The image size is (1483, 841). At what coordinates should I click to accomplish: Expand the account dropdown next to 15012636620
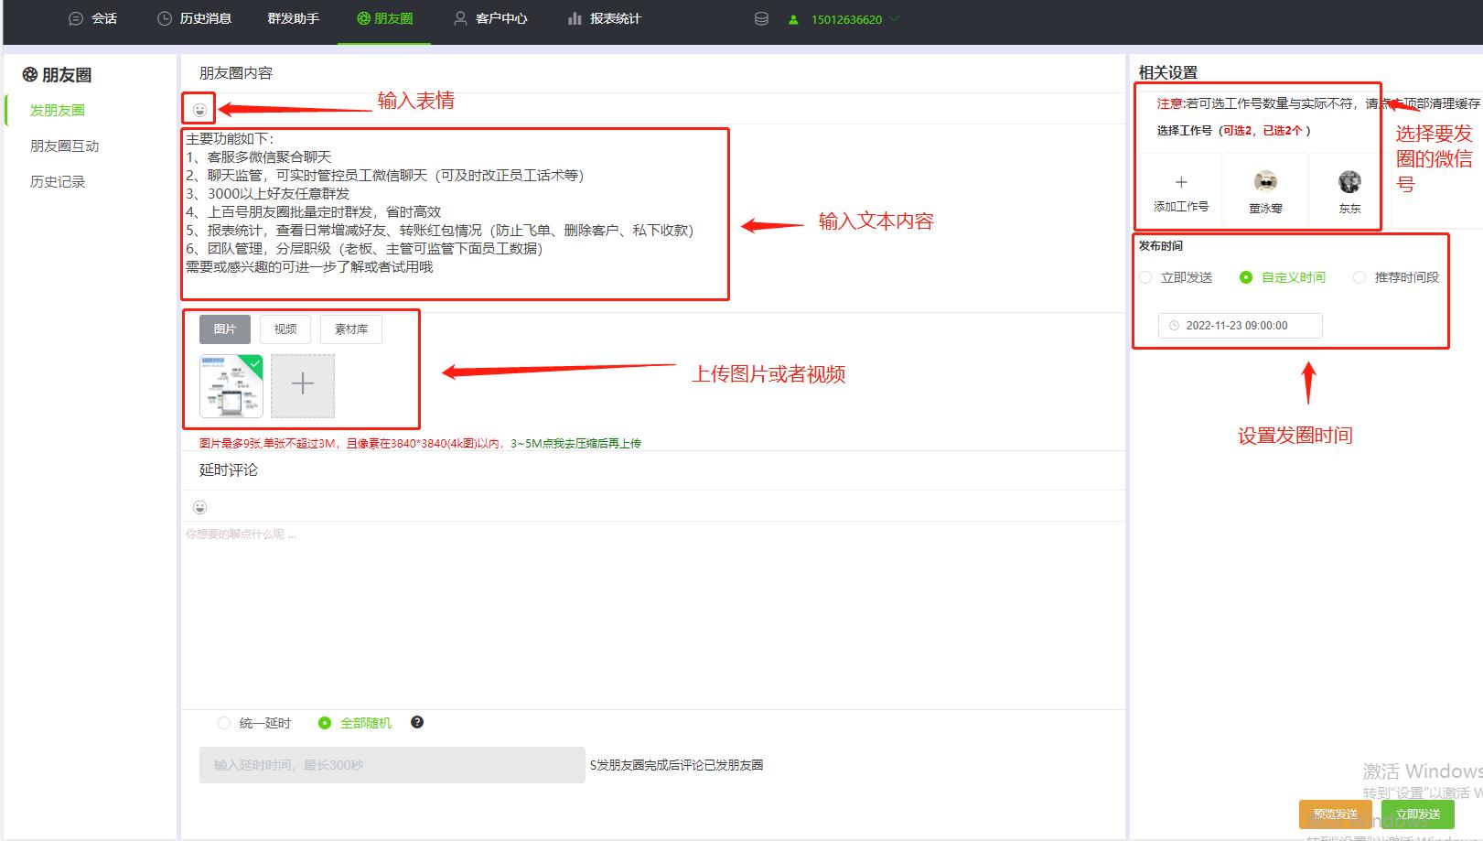(895, 17)
